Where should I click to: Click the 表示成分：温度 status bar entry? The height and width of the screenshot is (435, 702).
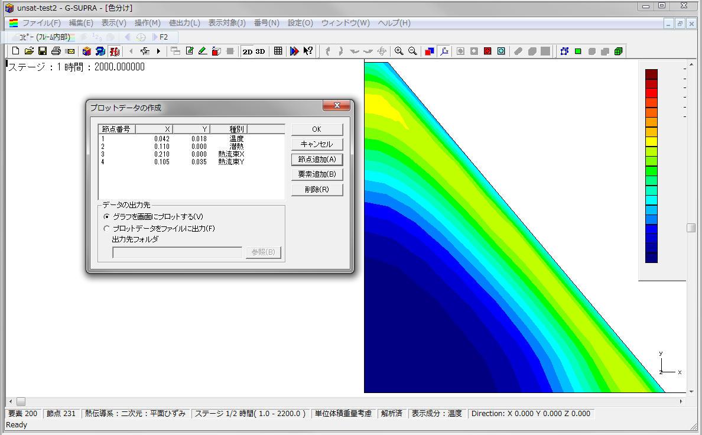tap(437, 414)
